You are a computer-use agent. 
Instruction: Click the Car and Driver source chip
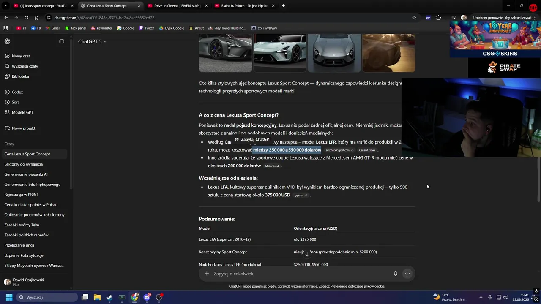(367, 150)
